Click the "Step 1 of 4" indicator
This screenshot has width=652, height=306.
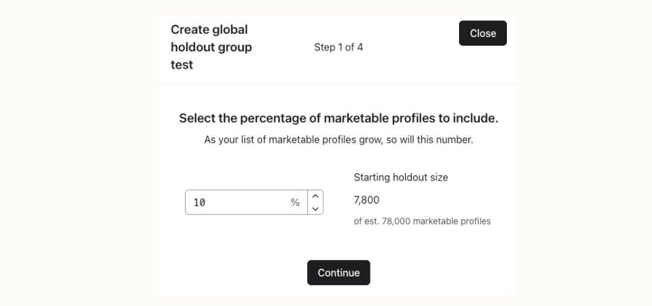point(339,47)
